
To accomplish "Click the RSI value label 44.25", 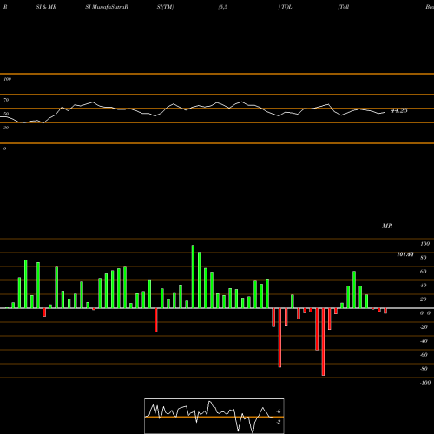I will pyautogui.click(x=399, y=110).
